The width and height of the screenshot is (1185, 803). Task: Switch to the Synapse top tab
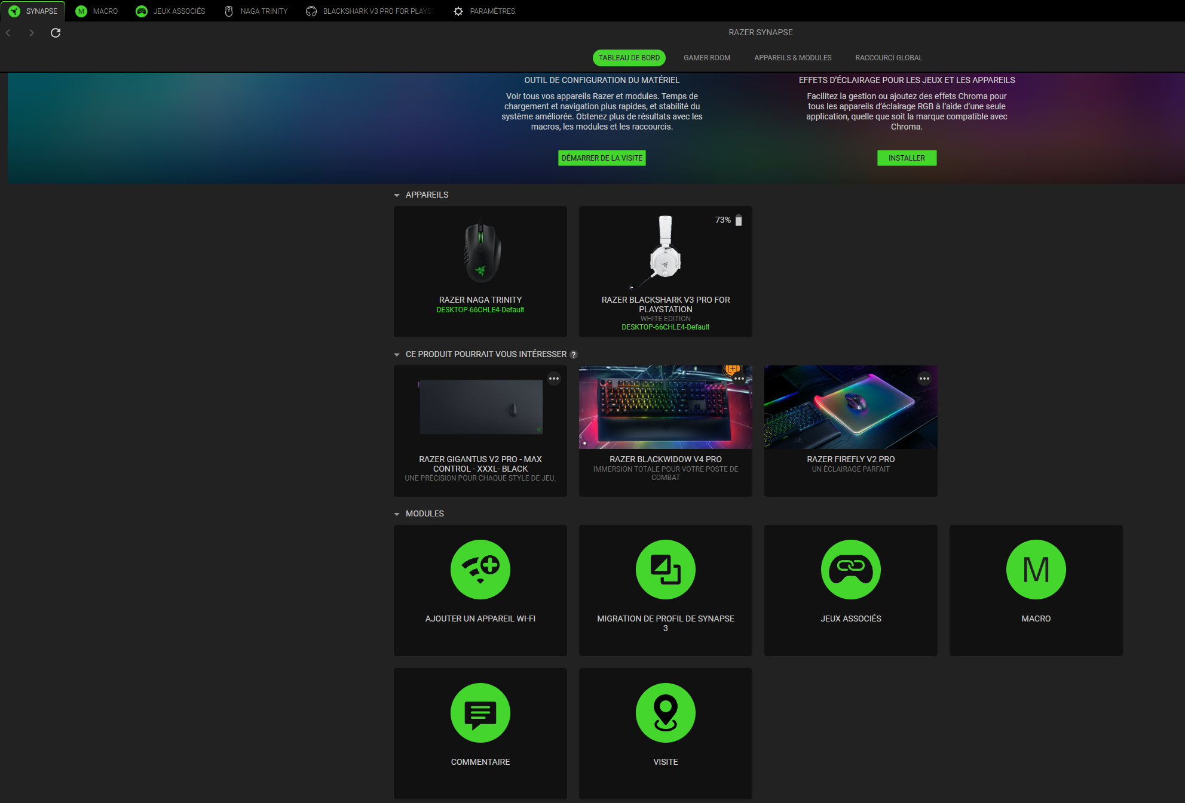tap(33, 11)
